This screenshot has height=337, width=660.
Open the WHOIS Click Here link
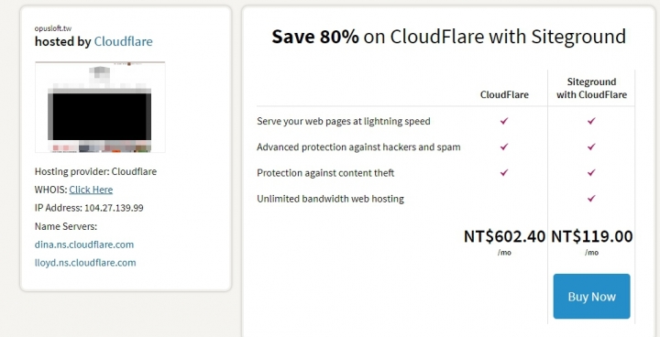click(91, 190)
